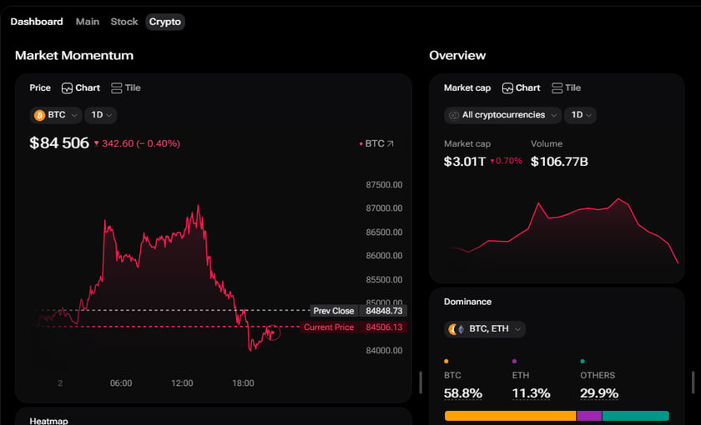Screen dimensions: 701x425
Task: Click the teal OTHERS segment of the dominance bar
Action: point(636,416)
